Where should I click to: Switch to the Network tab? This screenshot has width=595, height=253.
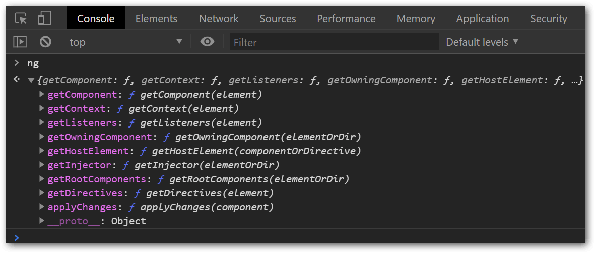point(219,19)
